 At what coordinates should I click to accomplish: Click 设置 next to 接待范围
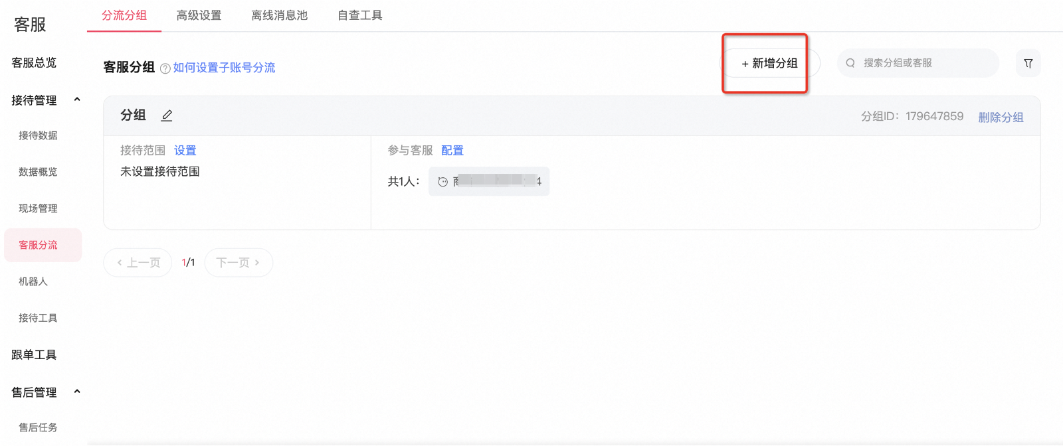[185, 151]
